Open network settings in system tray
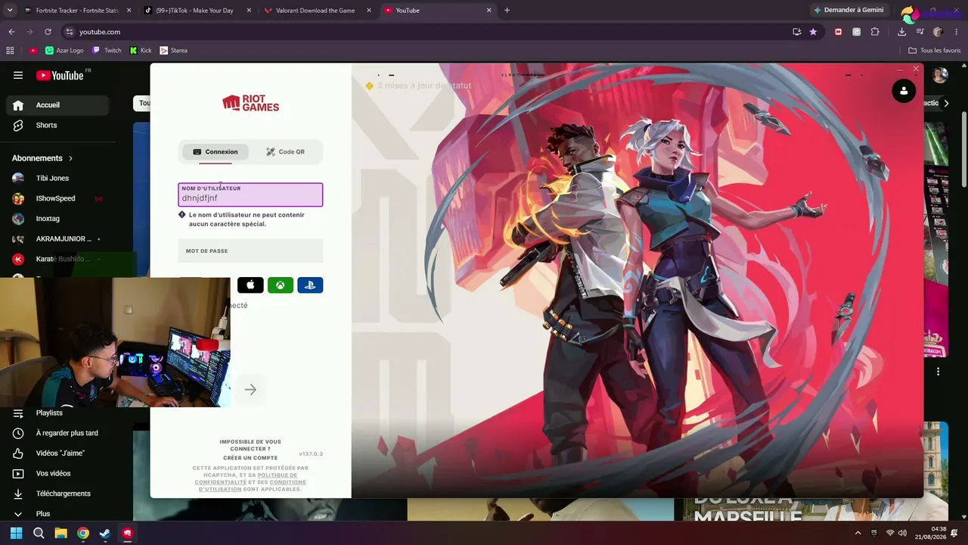 point(890,533)
